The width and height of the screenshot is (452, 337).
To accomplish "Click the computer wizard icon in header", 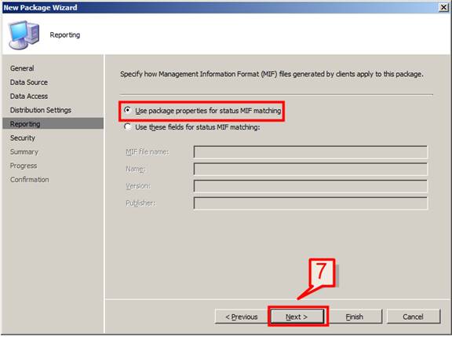I will [24, 35].
